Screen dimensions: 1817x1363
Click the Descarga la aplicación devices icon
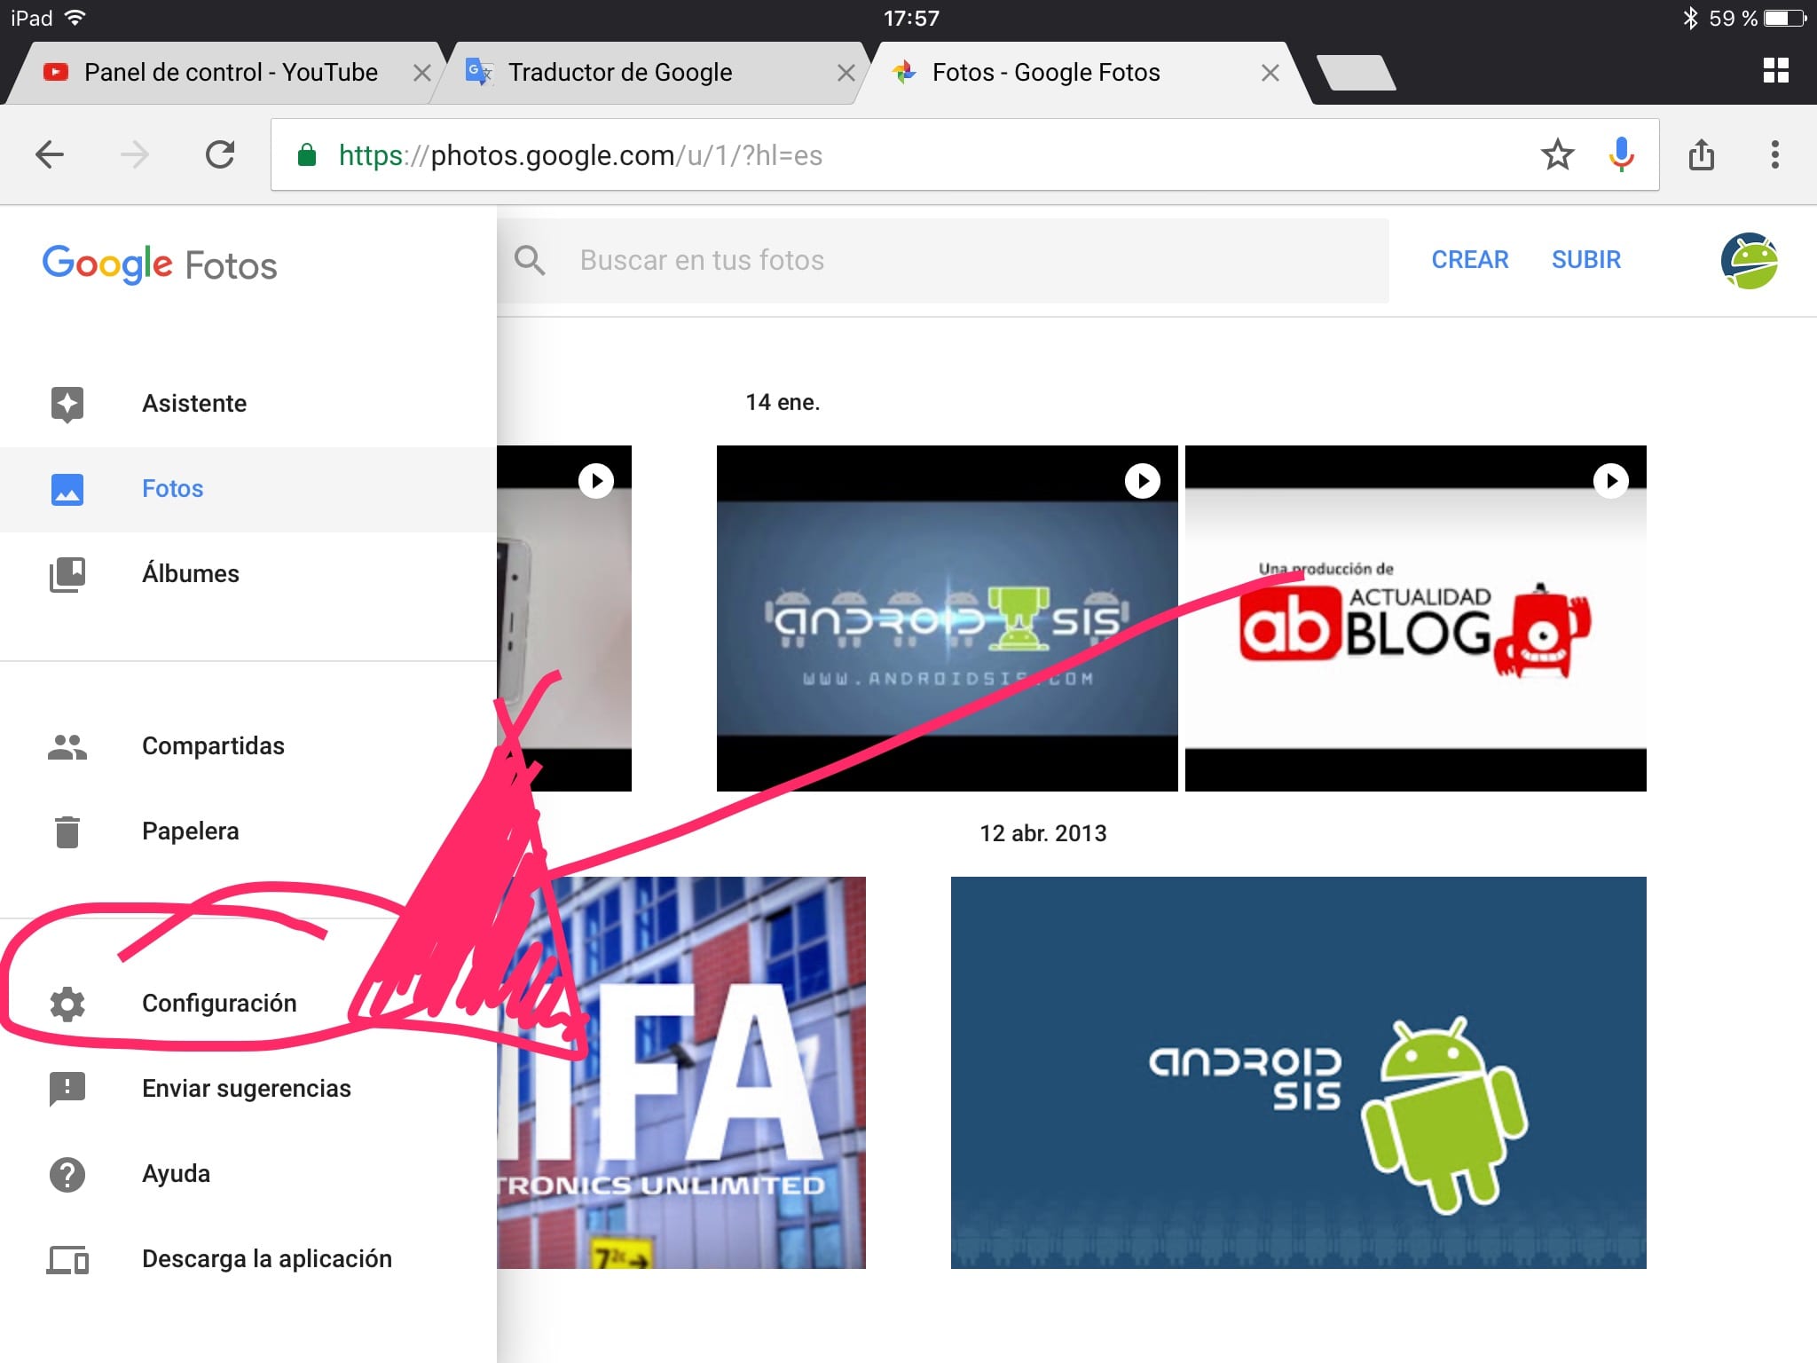tap(67, 1259)
